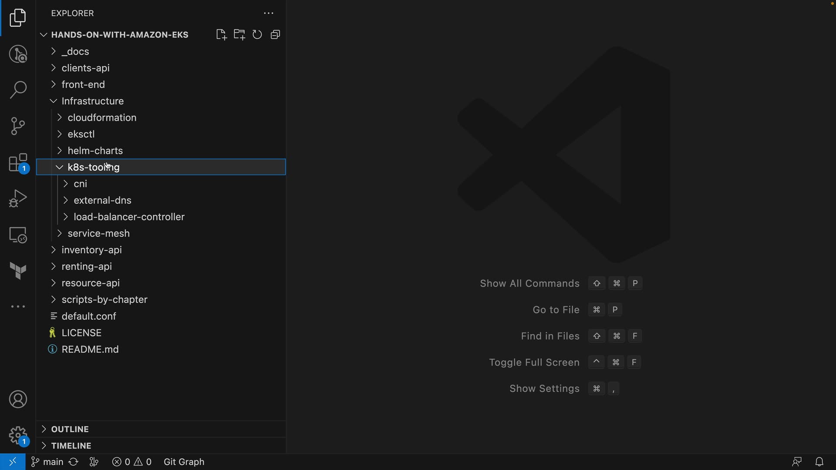Expand the OUTLINE section

pos(70,429)
